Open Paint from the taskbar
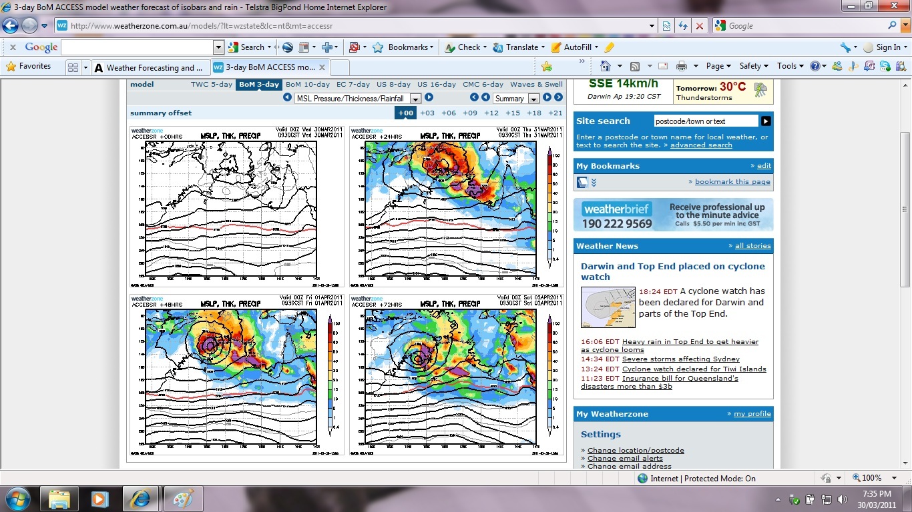Viewport: 912px width, 512px height. [x=182, y=499]
